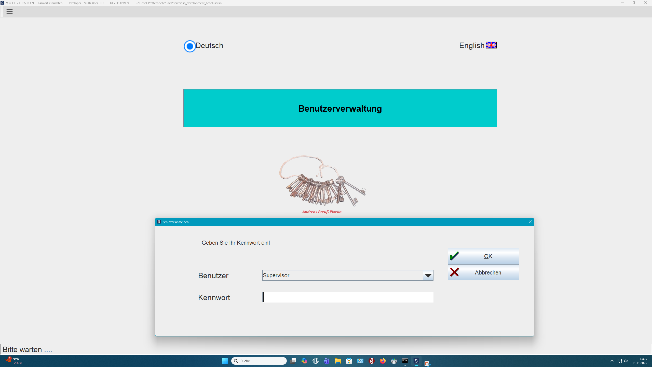
Task: Click the English UK flag icon
Action: pyautogui.click(x=491, y=45)
